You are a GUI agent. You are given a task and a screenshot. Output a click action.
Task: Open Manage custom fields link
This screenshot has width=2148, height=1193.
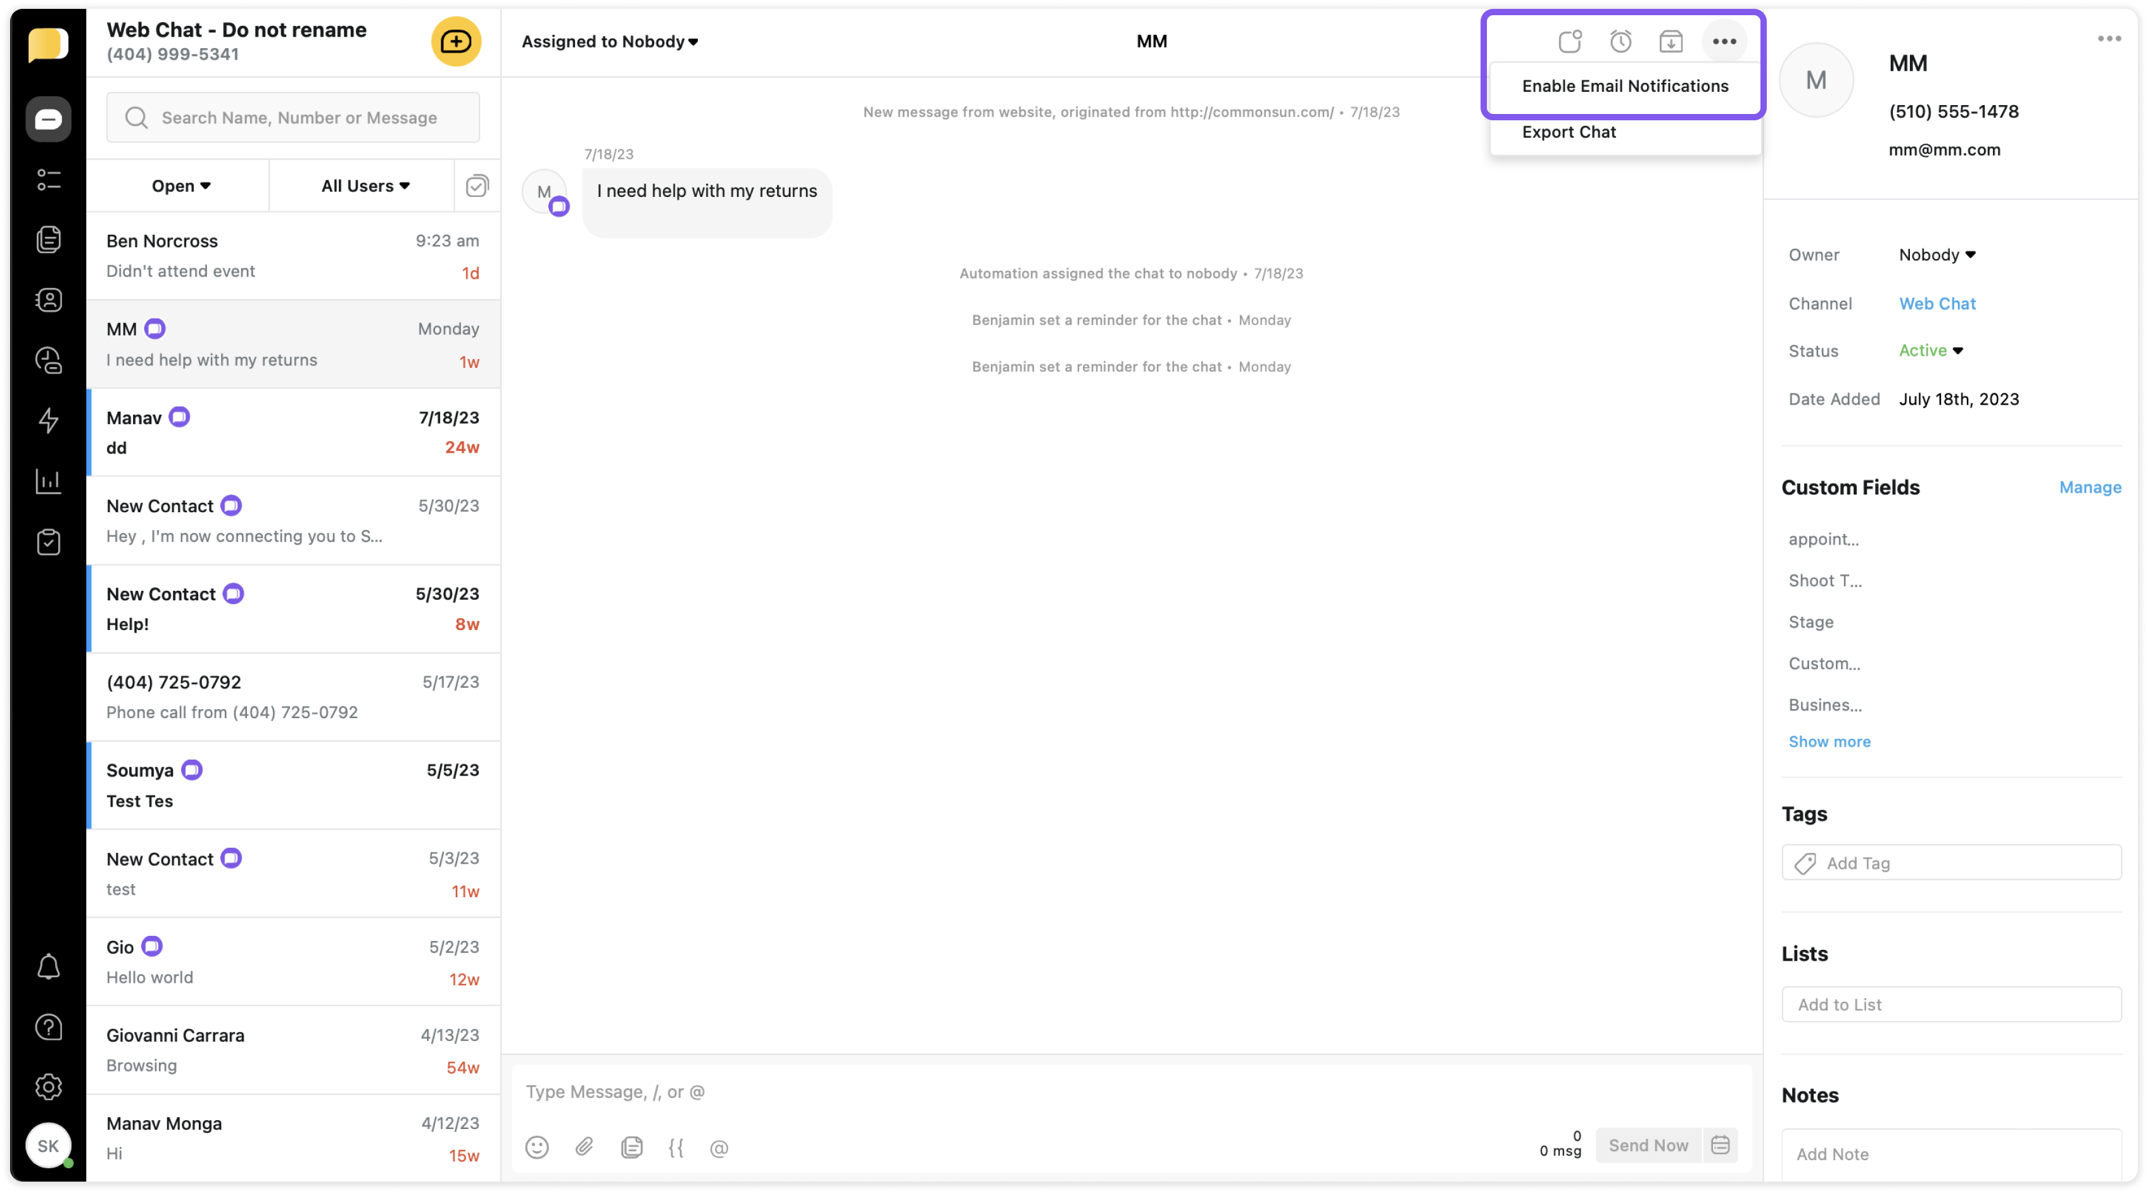coord(2090,487)
